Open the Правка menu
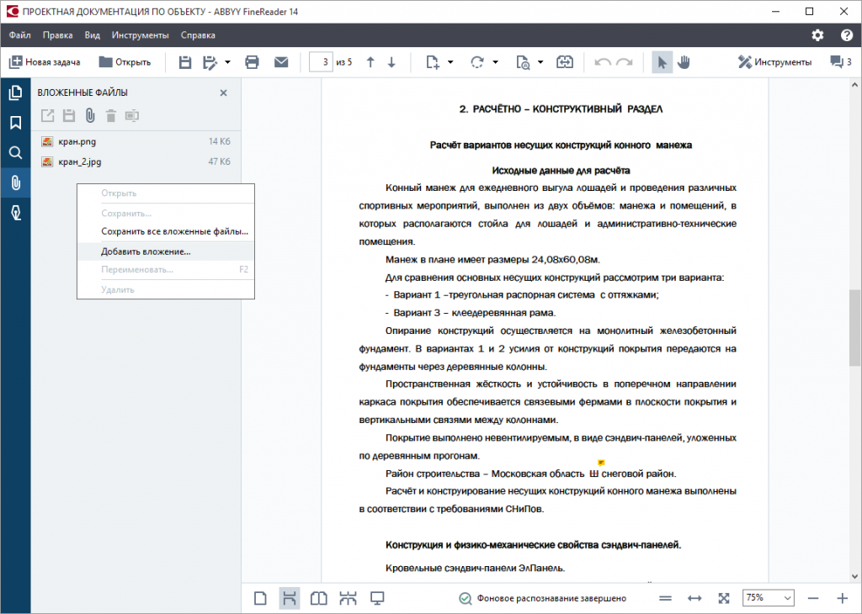This screenshot has height=614, width=862. pyautogui.click(x=58, y=35)
